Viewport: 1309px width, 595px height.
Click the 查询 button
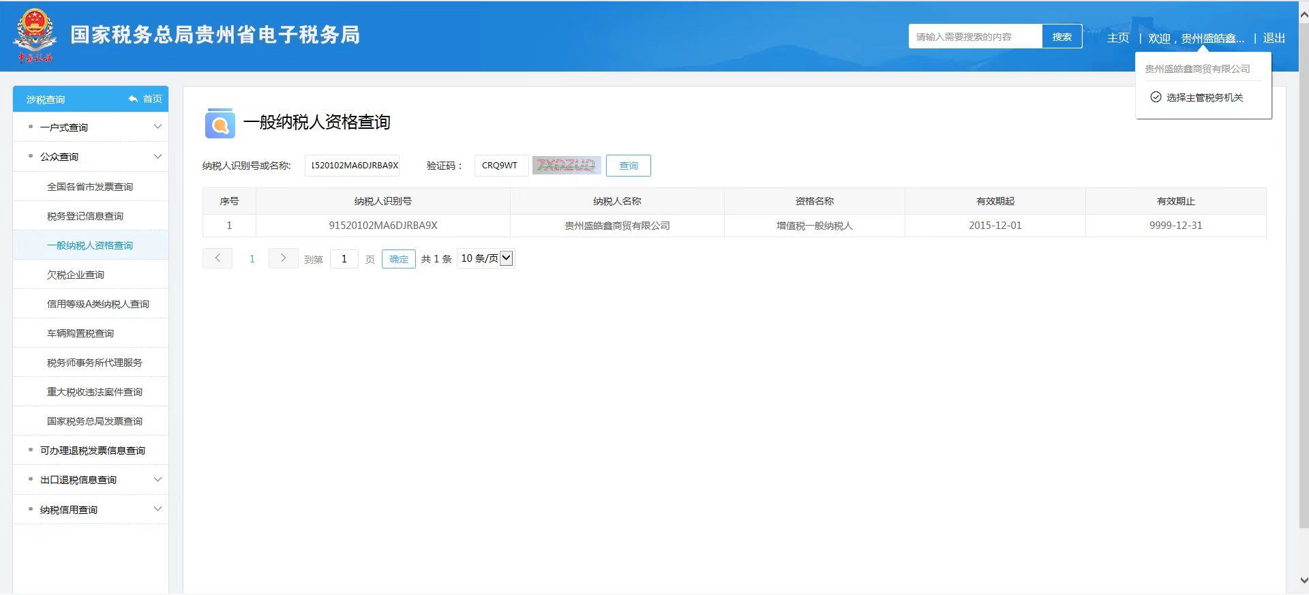pos(628,166)
